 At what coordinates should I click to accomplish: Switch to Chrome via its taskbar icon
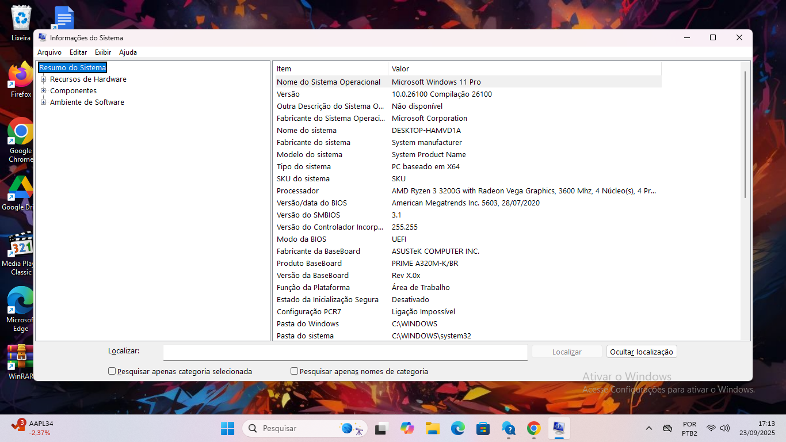click(533, 428)
